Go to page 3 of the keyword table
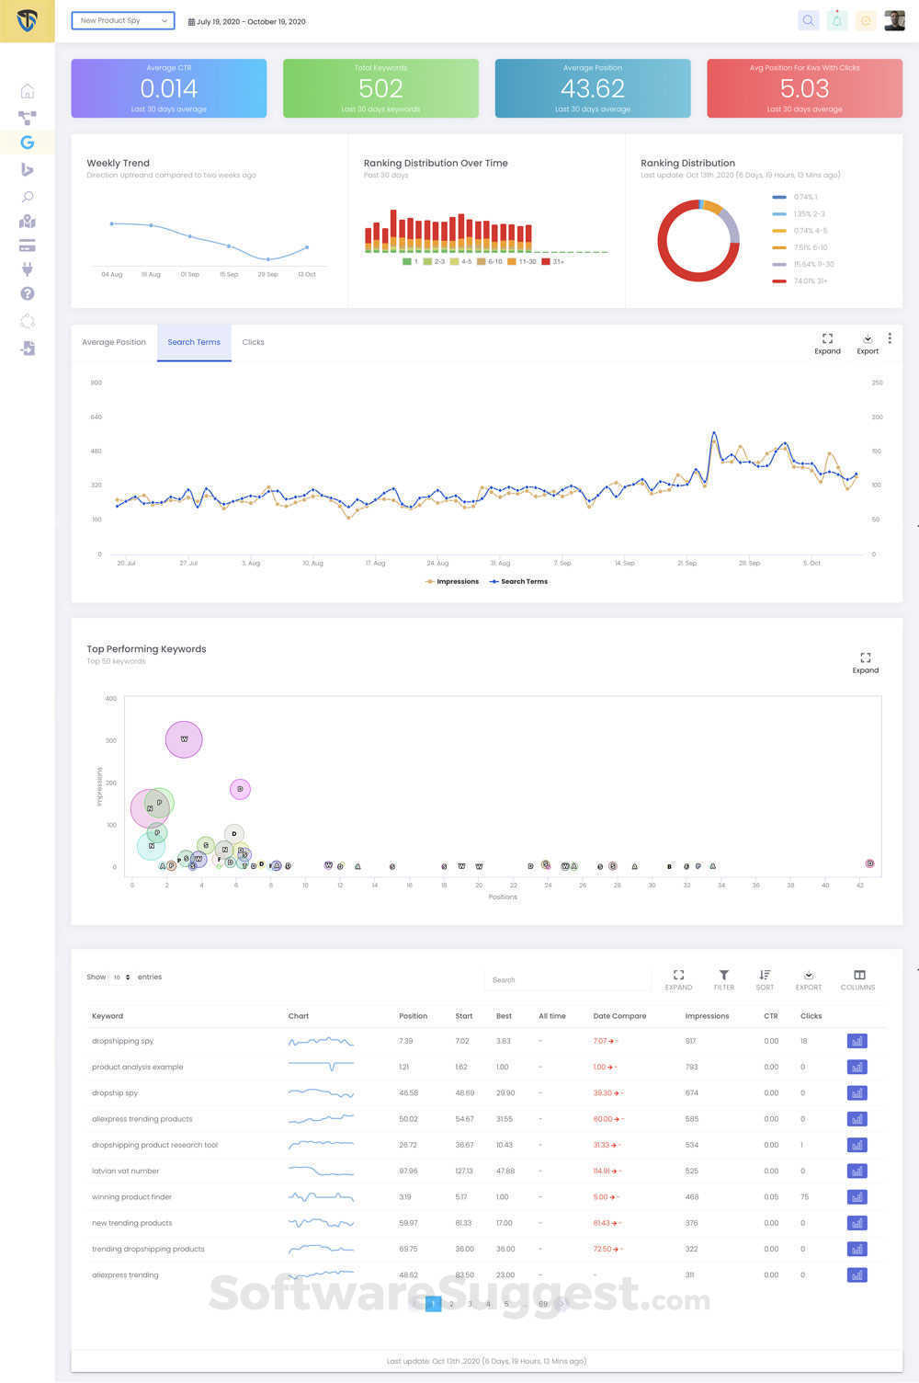Image resolution: width=919 pixels, height=1383 pixels. 470,1303
